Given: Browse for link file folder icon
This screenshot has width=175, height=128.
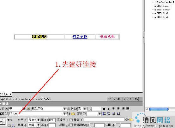Looking at the screenshot, I should coord(73,114).
